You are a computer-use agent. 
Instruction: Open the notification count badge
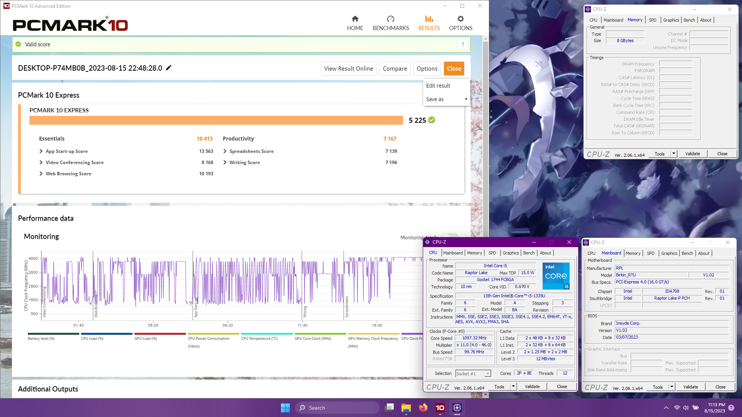[731, 408]
